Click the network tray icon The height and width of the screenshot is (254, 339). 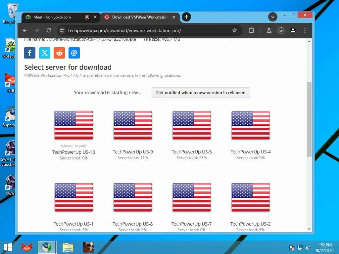click(x=300, y=247)
